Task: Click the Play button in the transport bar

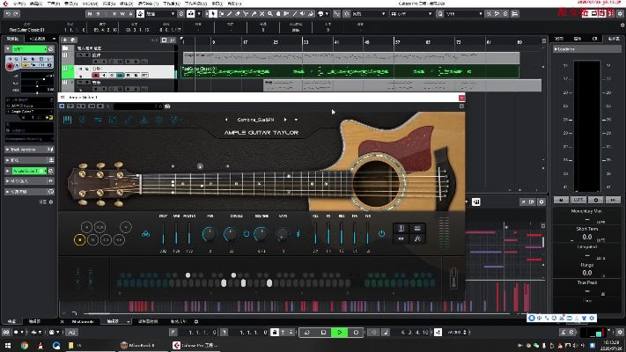Action: pyautogui.click(x=340, y=333)
